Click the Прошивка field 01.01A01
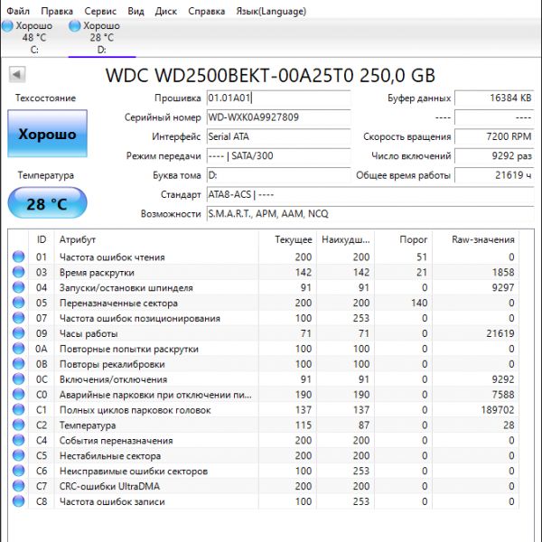 coord(278,98)
